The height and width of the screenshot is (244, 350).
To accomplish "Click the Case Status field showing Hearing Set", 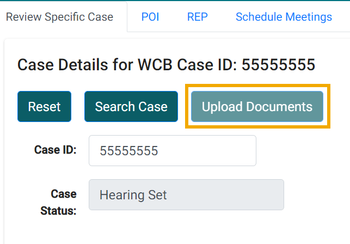I will 186,194.
